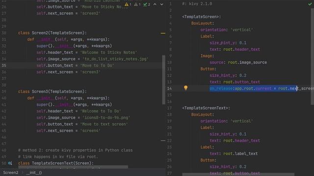Click 'Move to text screen' string
314x176 pixels.
104,124
